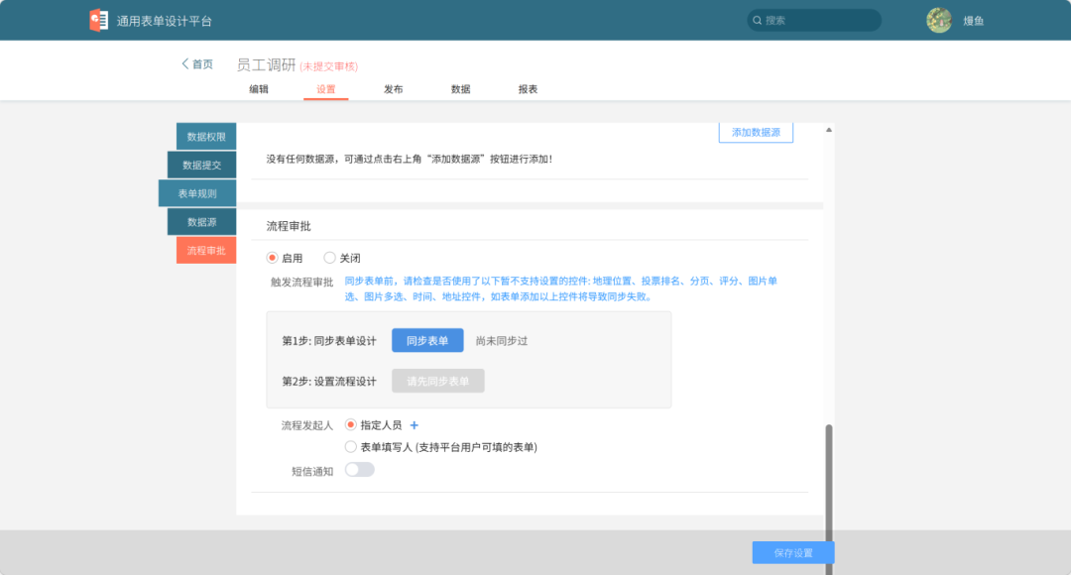Choose 表单填写人 as flow initiator

(350, 446)
